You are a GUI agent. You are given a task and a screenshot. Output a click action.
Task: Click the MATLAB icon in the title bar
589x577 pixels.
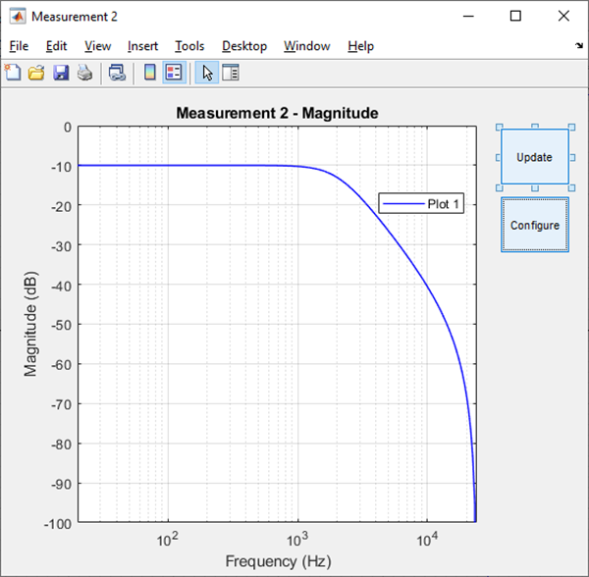(17, 16)
